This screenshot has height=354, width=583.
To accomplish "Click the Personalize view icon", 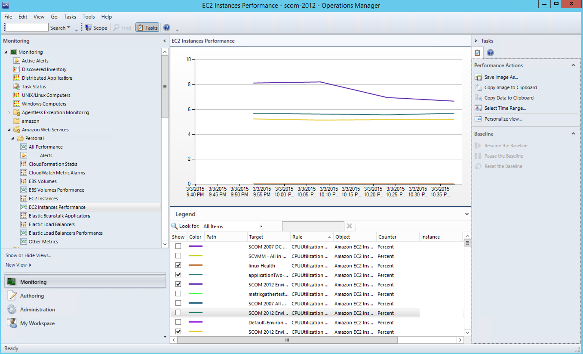I will (x=478, y=119).
